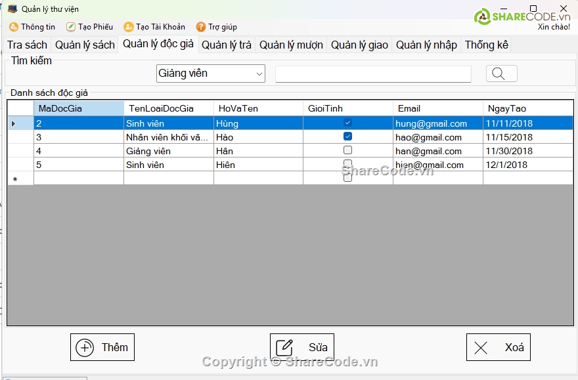Switch to the Quản lý mượn tab
578x380 pixels.
coord(291,45)
